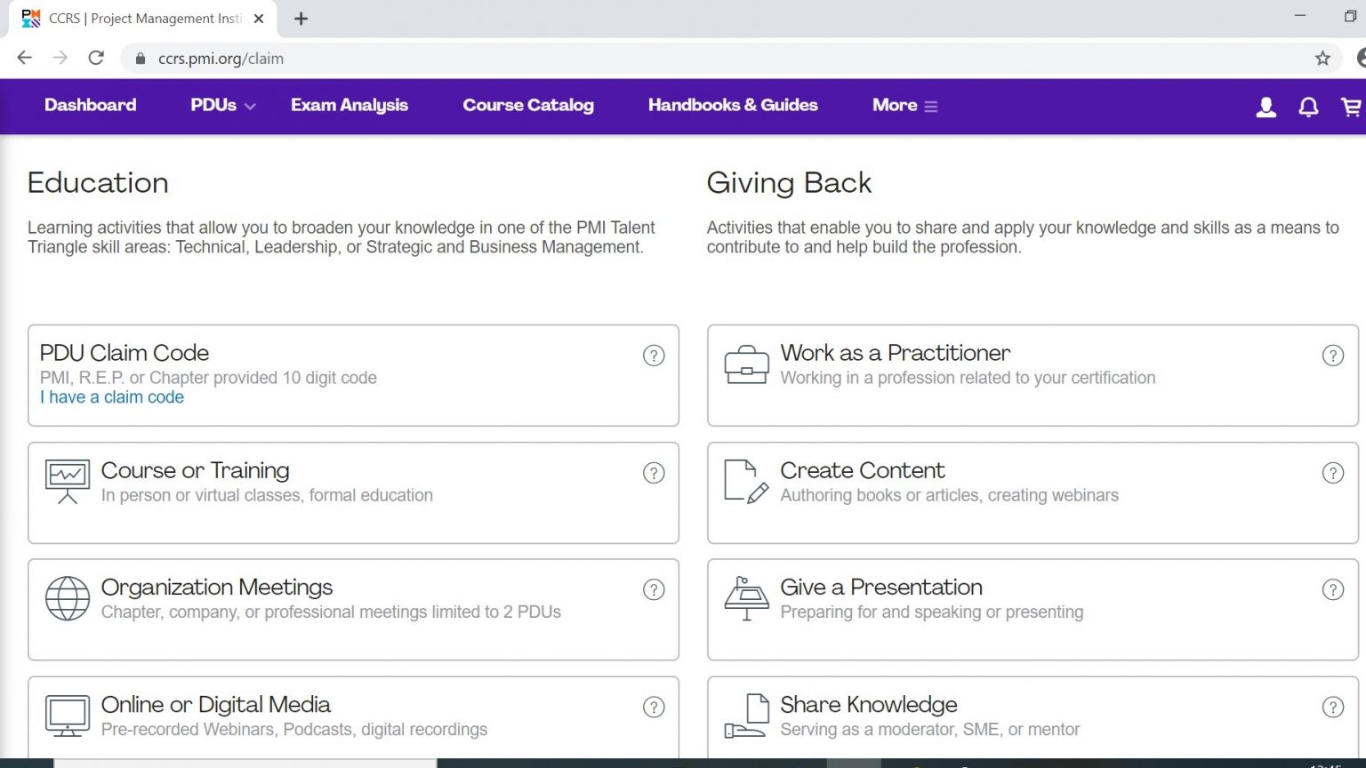This screenshot has height=768, width=1366.
Task: Open Course Catalog in the navigation bar
Action: [528, 105]
